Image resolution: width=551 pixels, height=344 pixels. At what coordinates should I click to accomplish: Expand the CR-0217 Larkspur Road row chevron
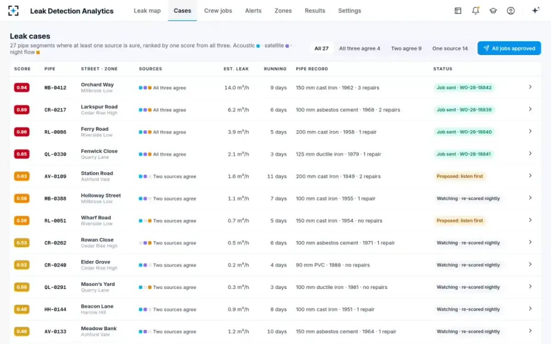tap(530, 109)
